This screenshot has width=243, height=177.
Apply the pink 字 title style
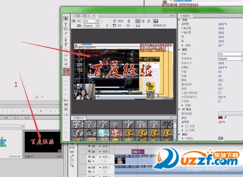pos(116,133)
